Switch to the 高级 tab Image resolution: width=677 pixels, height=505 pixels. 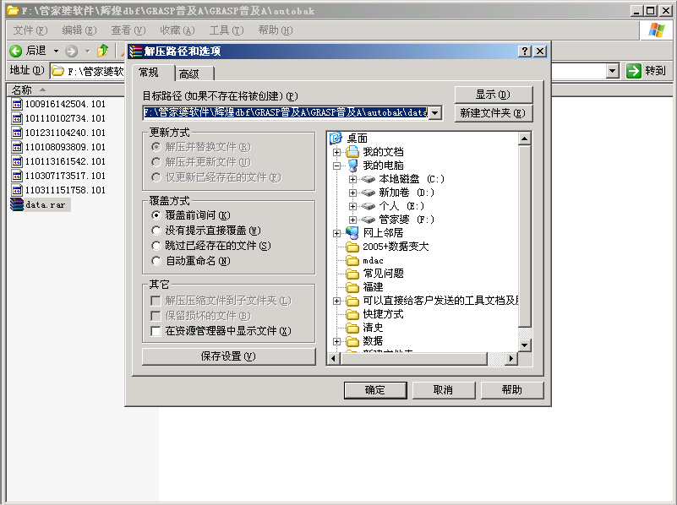point(194,73)
